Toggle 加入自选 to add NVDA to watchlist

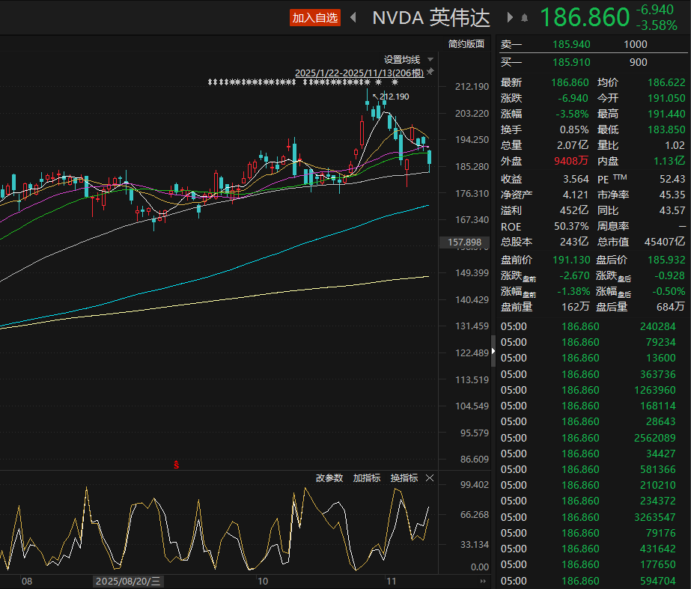click(315, 18)
